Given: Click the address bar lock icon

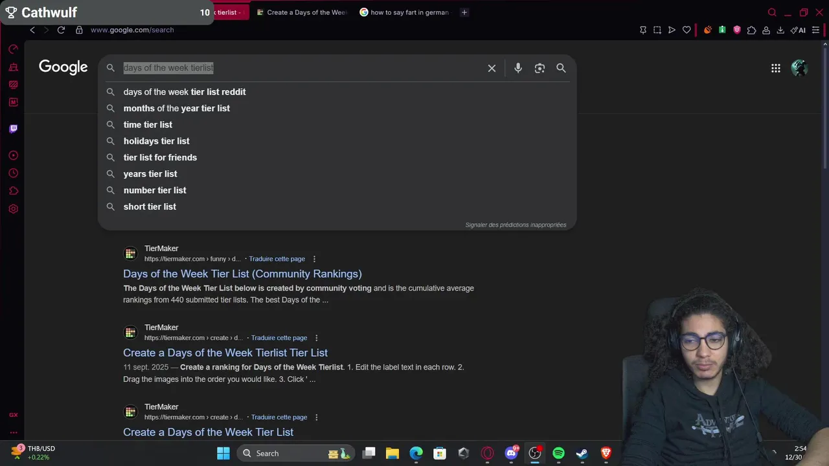Looking at the screenshot, I should point(79,30).
